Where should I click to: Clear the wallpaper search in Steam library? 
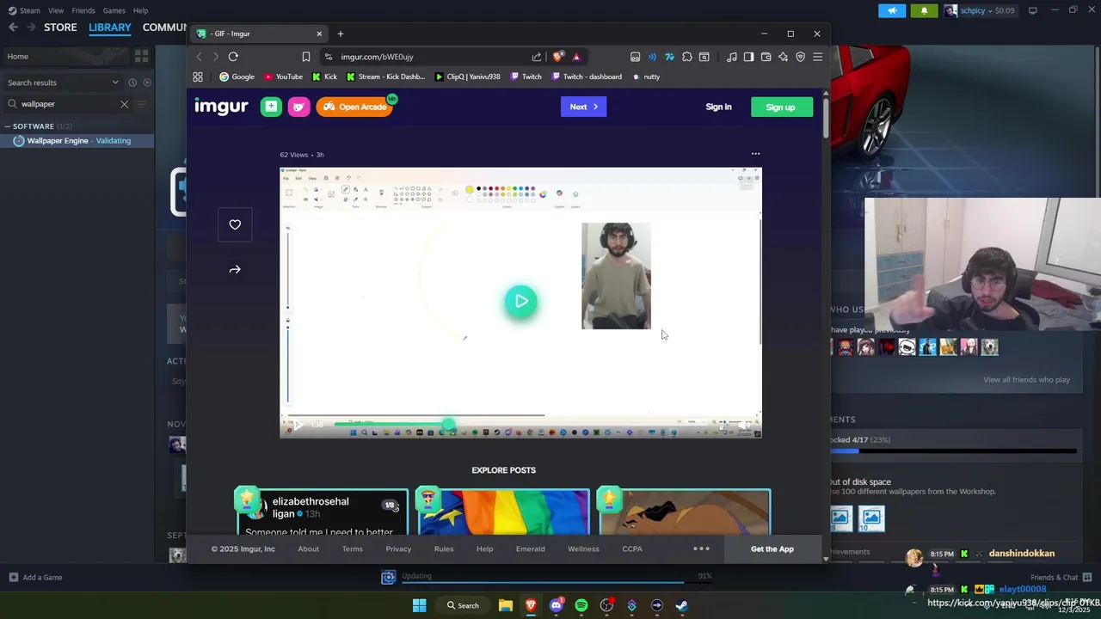[124, 104]
